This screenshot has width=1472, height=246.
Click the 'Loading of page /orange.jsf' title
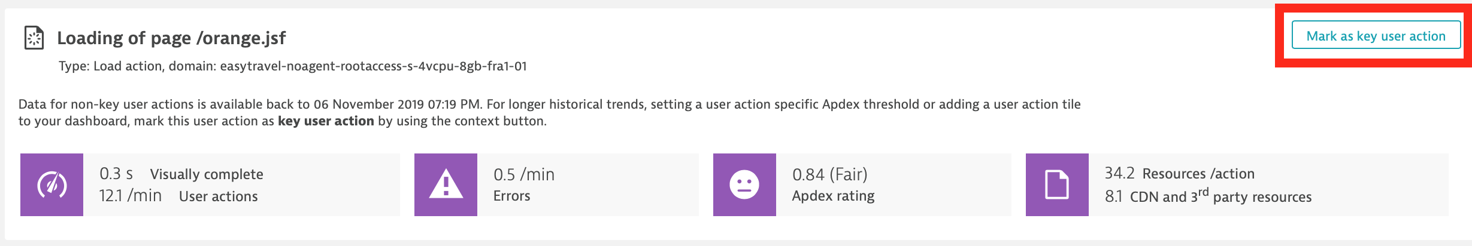tap(171, 38)
